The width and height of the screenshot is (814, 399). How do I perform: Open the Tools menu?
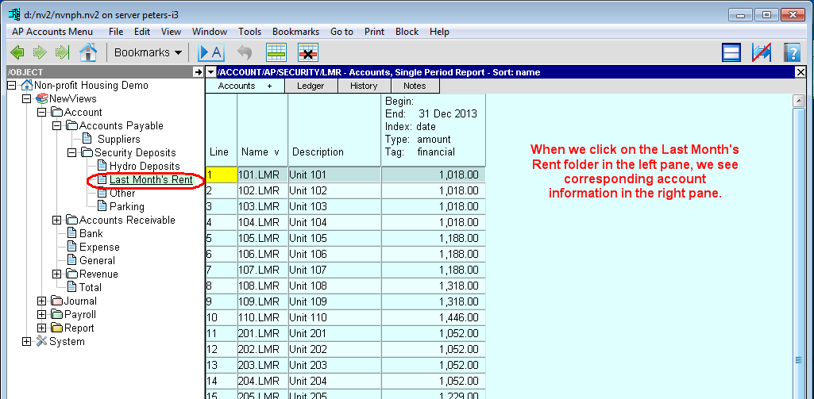click(x=249, y=32)
